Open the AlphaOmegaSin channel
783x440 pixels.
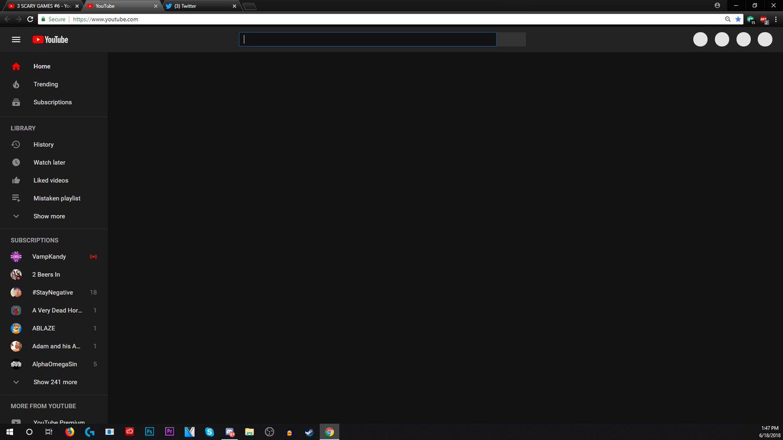(x=54, y=364)
